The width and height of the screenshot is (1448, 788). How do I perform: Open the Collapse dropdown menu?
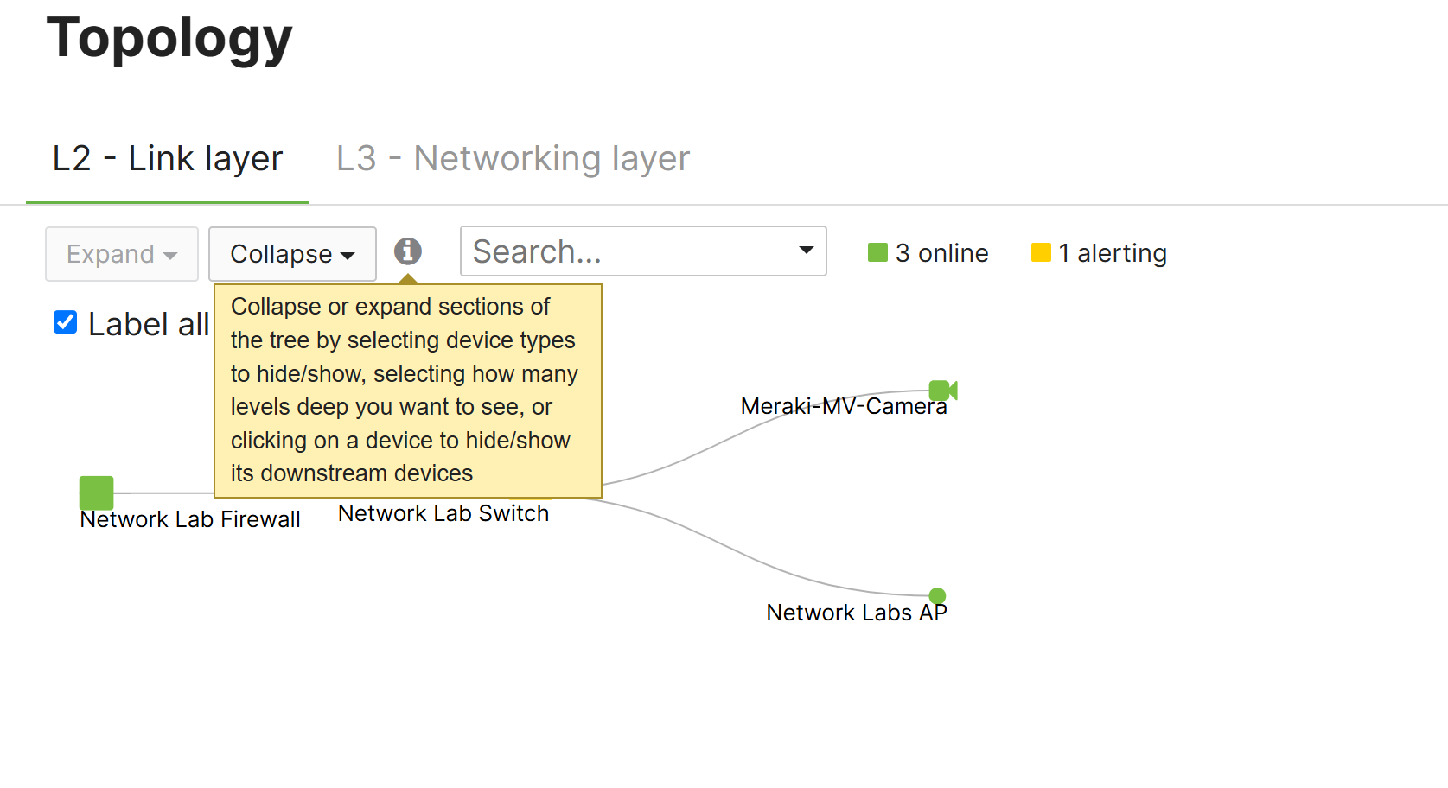(292, 254)
